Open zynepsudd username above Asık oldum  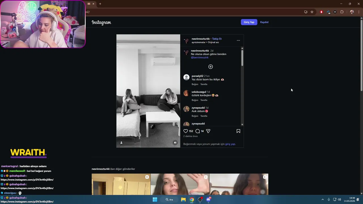(x=198, y=108)
